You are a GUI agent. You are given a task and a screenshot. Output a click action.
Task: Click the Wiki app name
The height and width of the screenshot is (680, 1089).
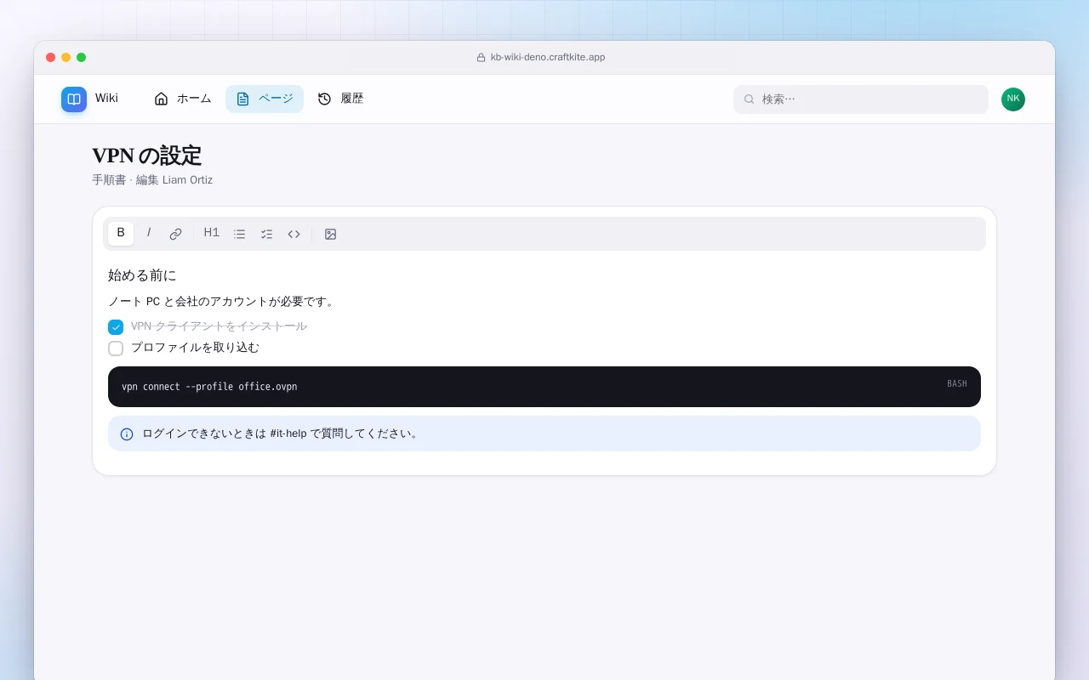click(x=106, y=99)
